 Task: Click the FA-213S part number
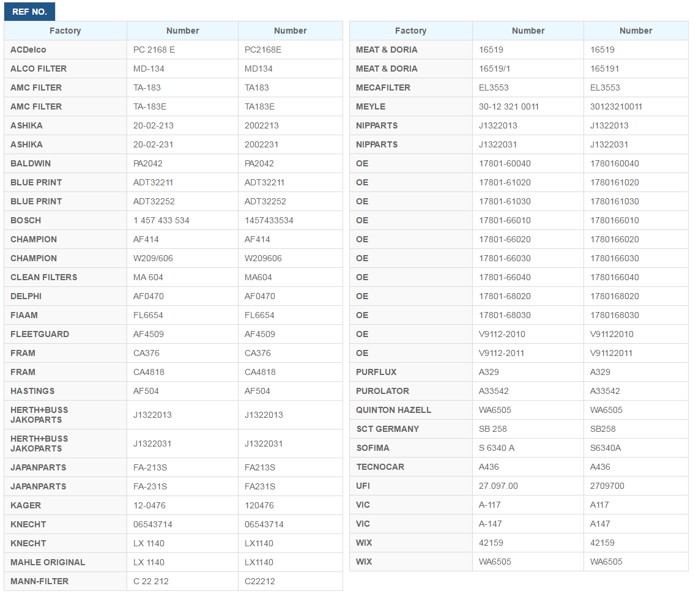click(x=150, y=467)
